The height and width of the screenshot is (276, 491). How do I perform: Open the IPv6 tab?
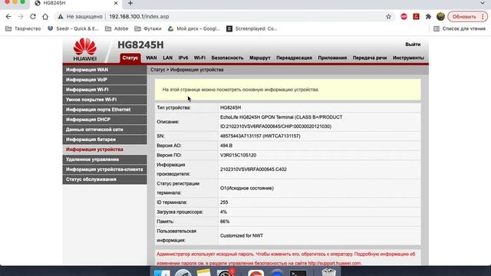click(x=183, y=58)
